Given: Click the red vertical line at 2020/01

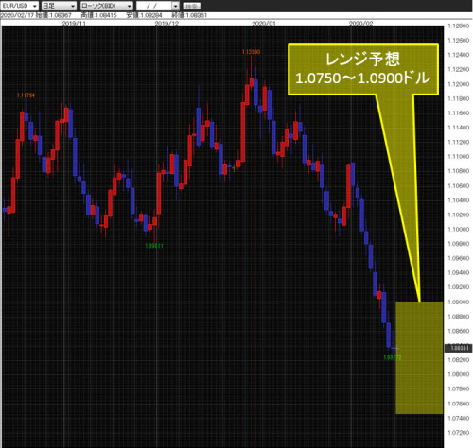Looking at the screenshot, I should [254, 236].
